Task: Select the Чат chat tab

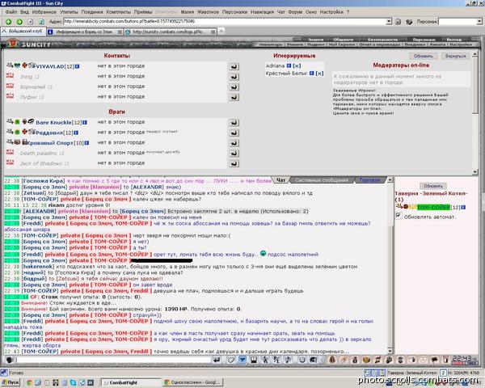Action: click(280, 180)
